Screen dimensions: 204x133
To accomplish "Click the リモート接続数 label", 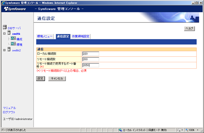I will [x=46, y=59].
